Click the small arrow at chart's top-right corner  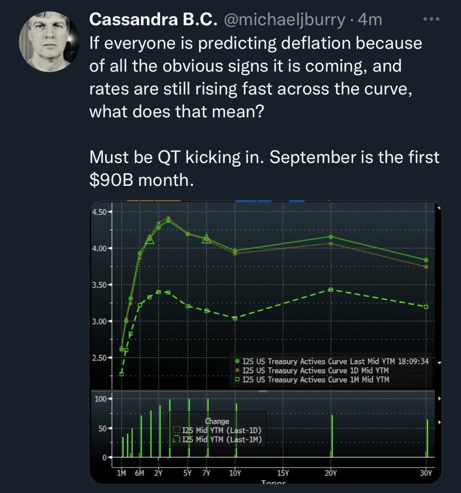tap(438, 208)
